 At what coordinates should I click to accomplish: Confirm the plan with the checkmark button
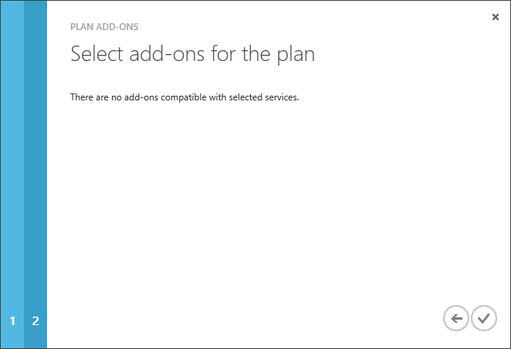click(484, 318)
